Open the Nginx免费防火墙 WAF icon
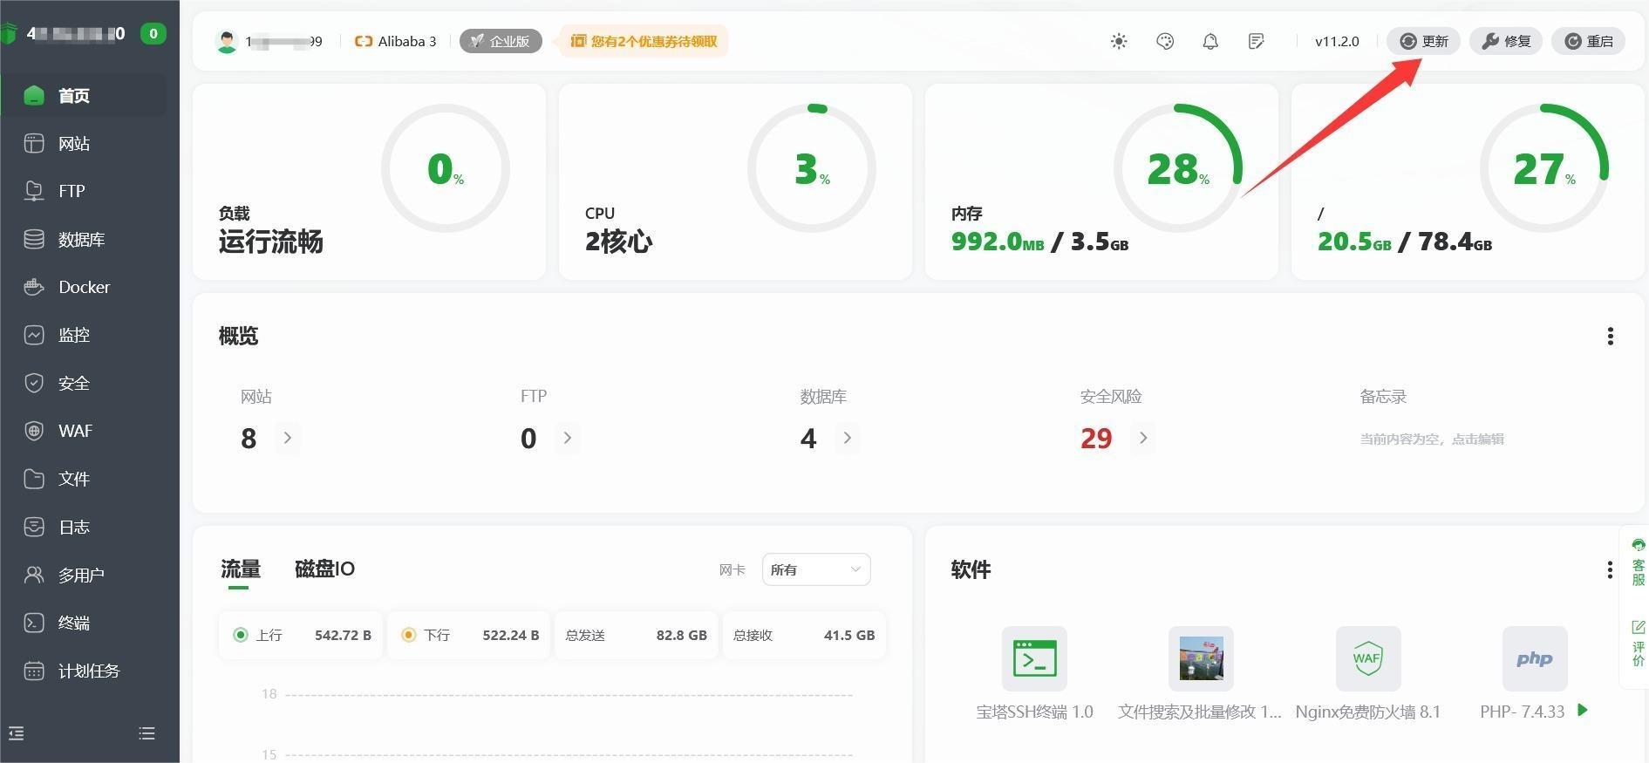1649x763 pixels. (1367, 658)
